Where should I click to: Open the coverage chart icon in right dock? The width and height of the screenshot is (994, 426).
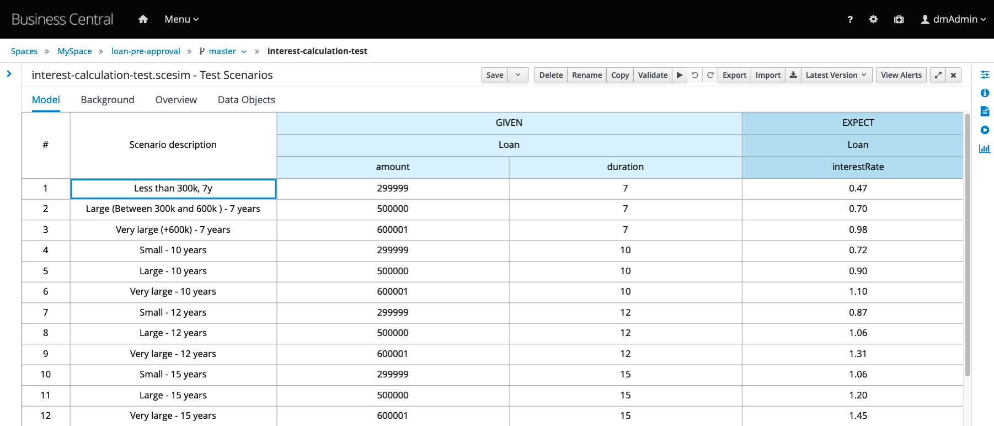(x=985, y=148)
